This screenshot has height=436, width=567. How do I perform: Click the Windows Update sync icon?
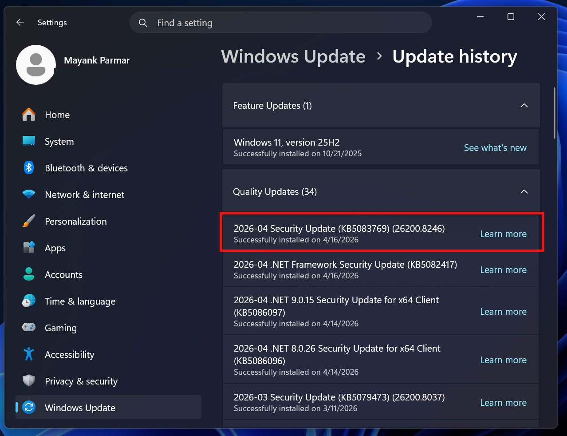point(28,407)
